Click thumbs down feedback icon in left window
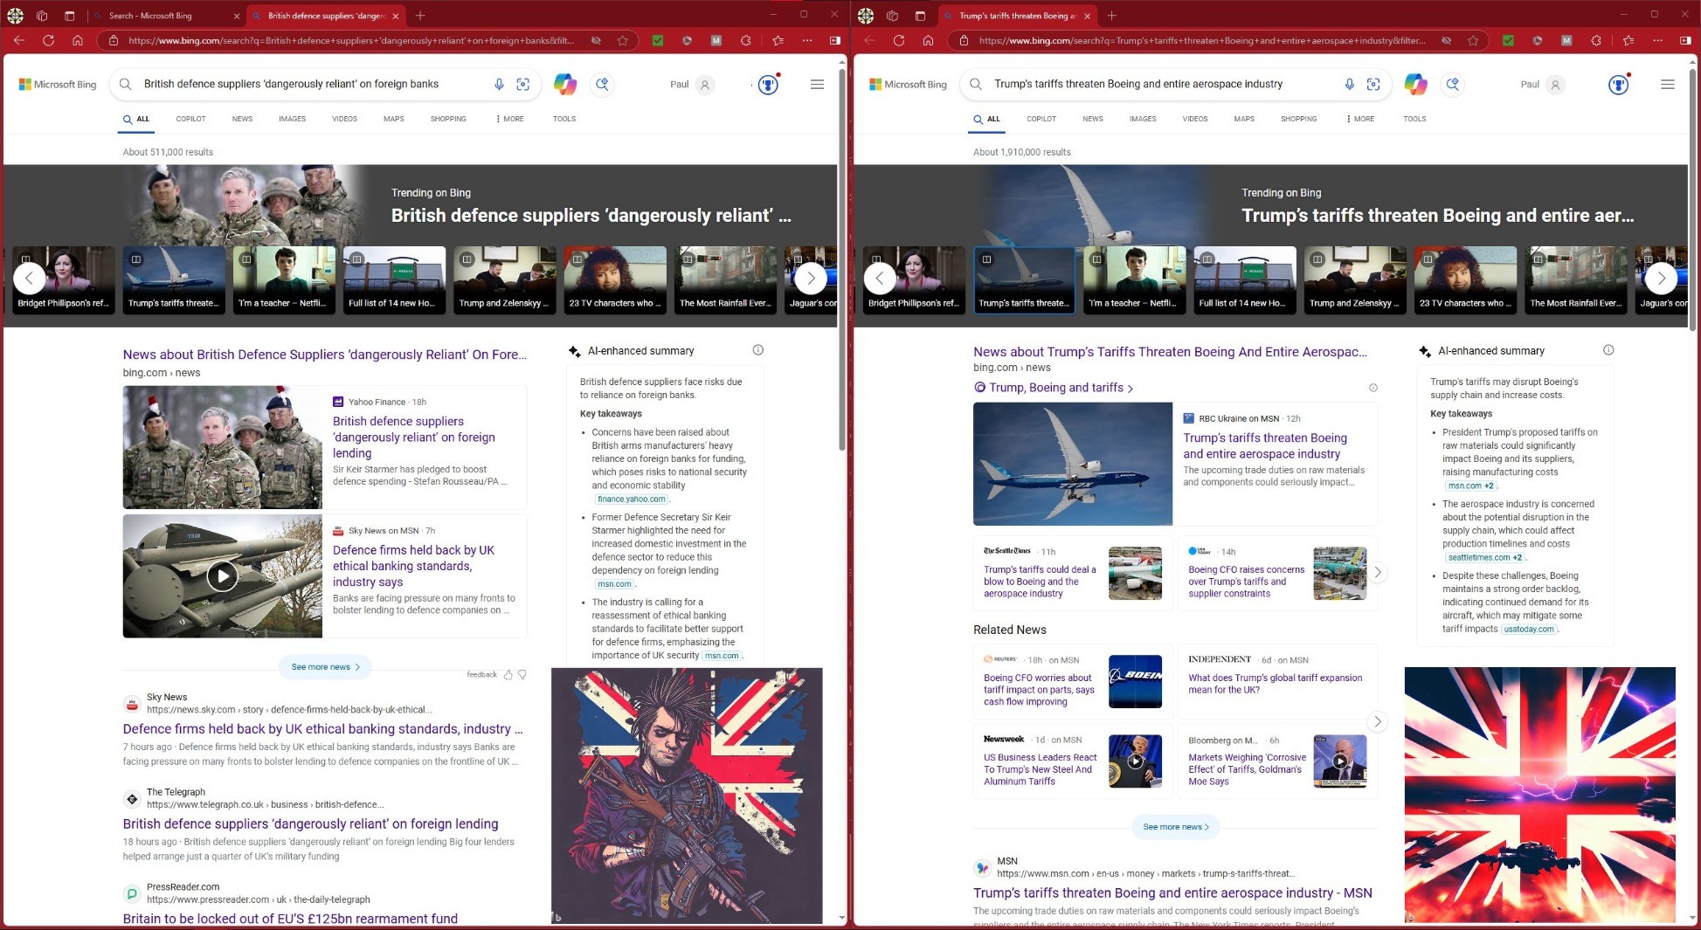 [522, 674]
